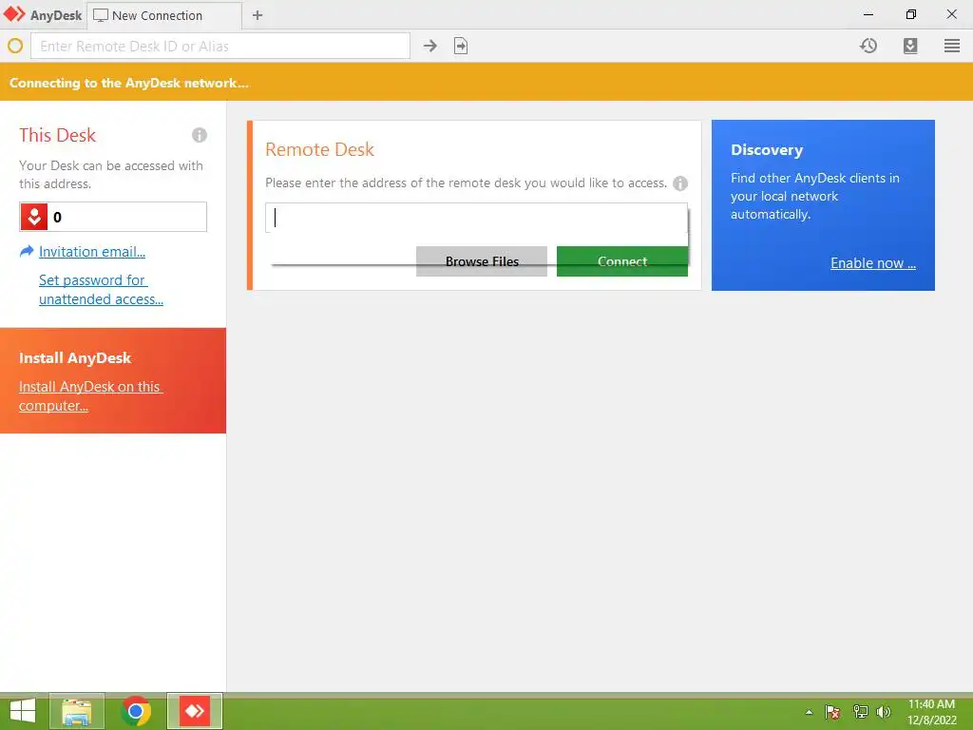The width and height of the screenshot is (973, 730).
Task: Open the hamburger main menu
Action: click(x=952, y=46)
